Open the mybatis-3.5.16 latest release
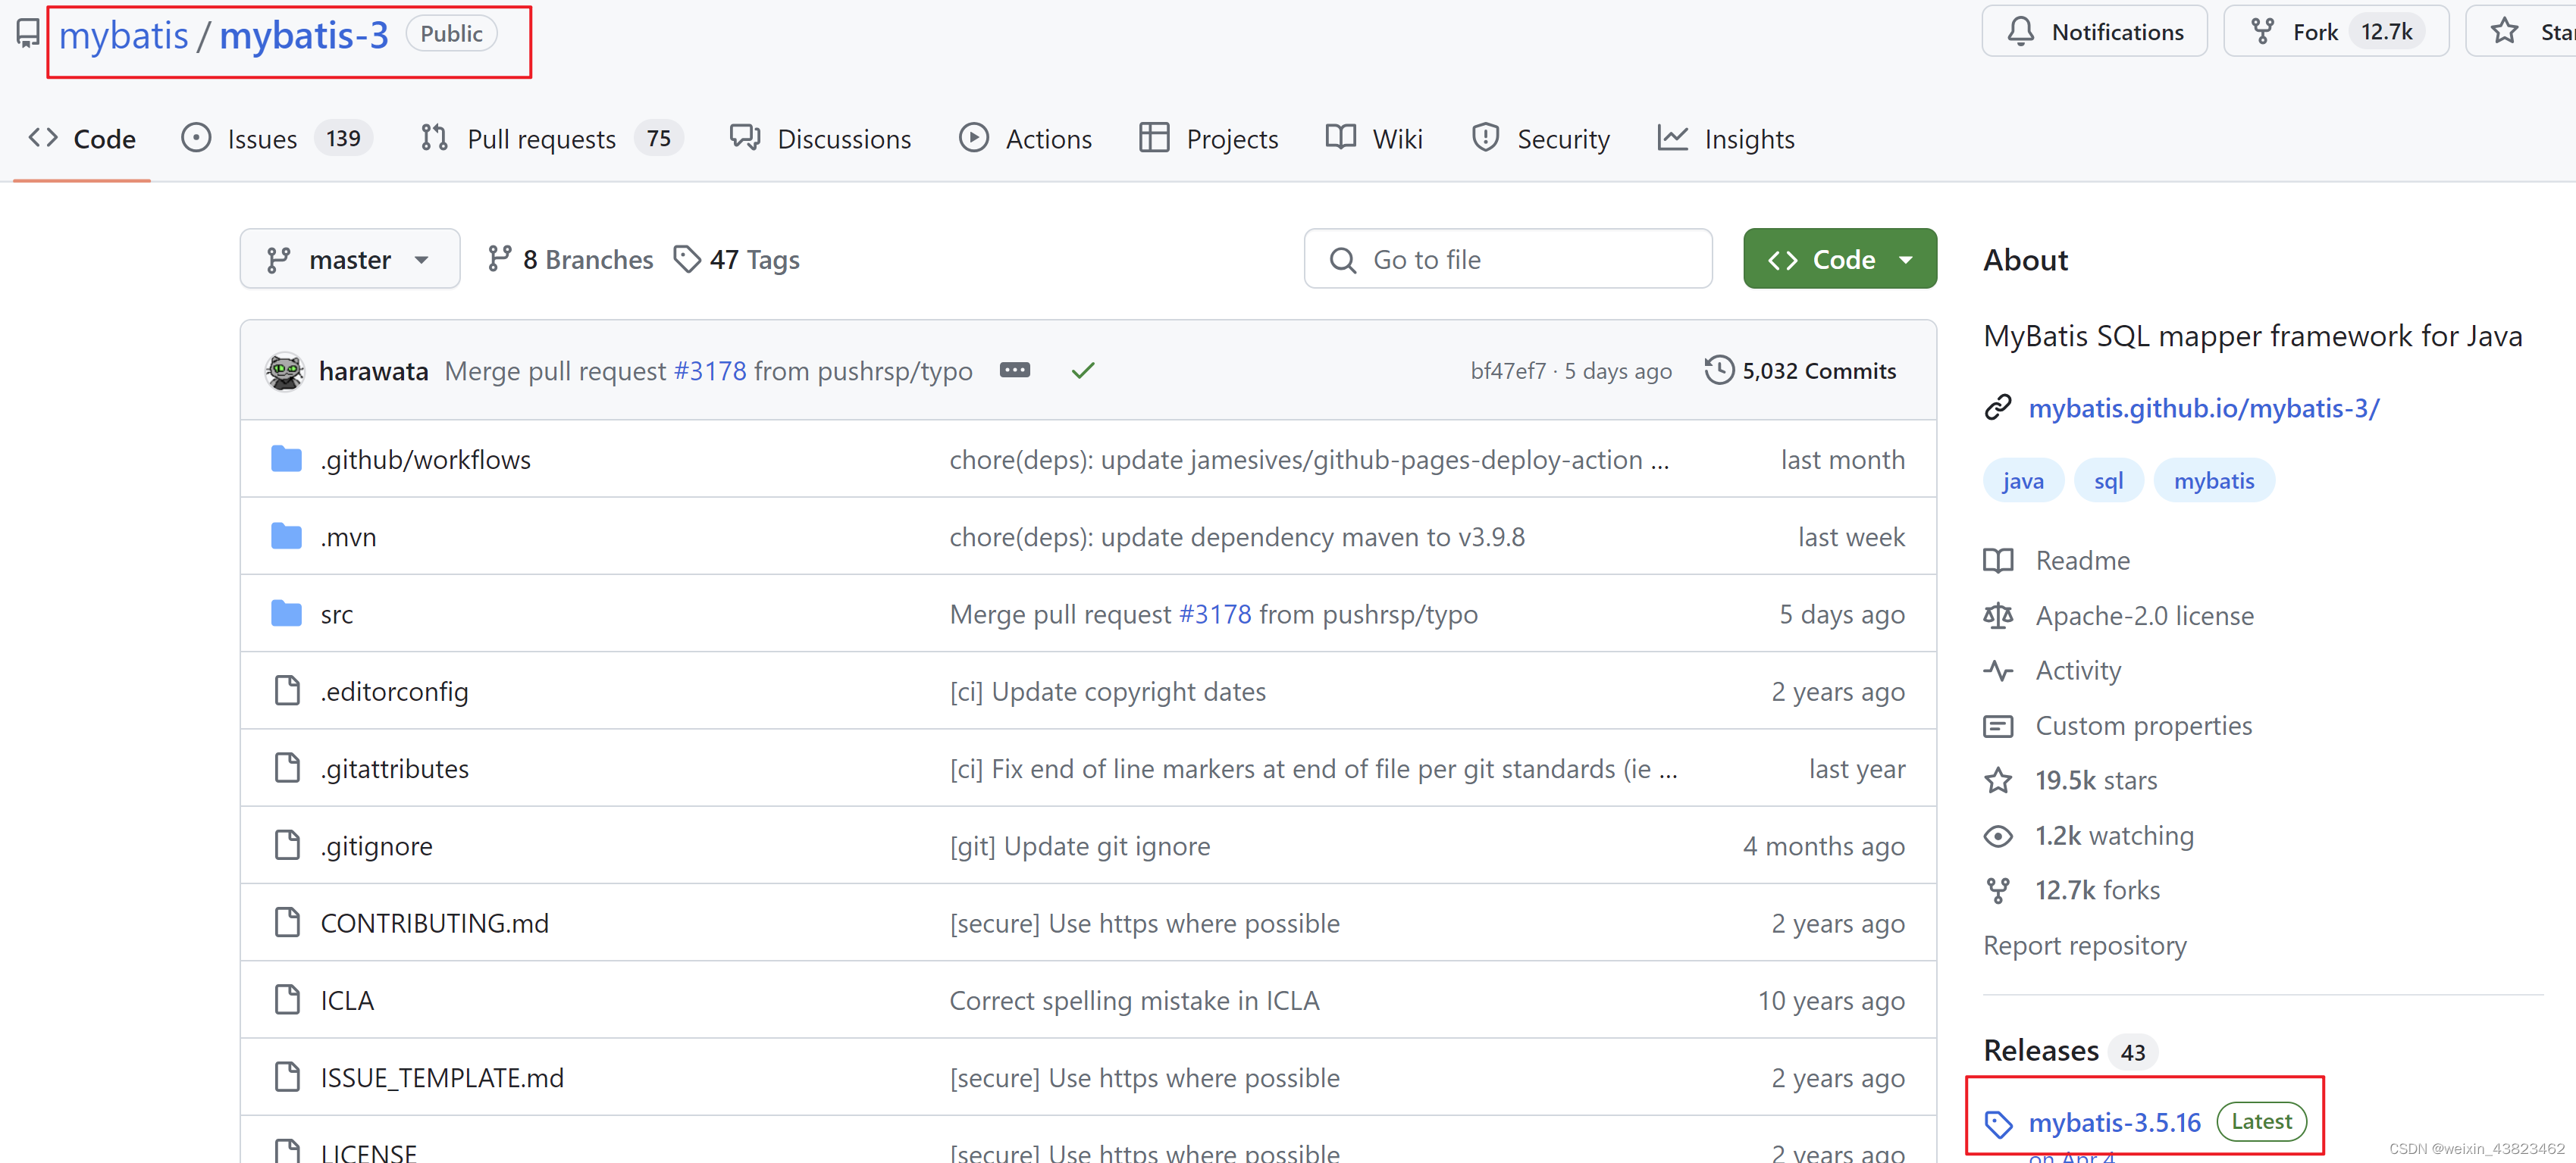 tap(2114, 1122)
